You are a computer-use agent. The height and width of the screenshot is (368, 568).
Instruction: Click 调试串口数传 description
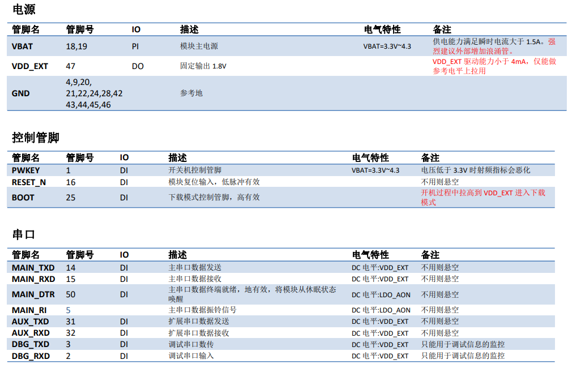[191, 344]
